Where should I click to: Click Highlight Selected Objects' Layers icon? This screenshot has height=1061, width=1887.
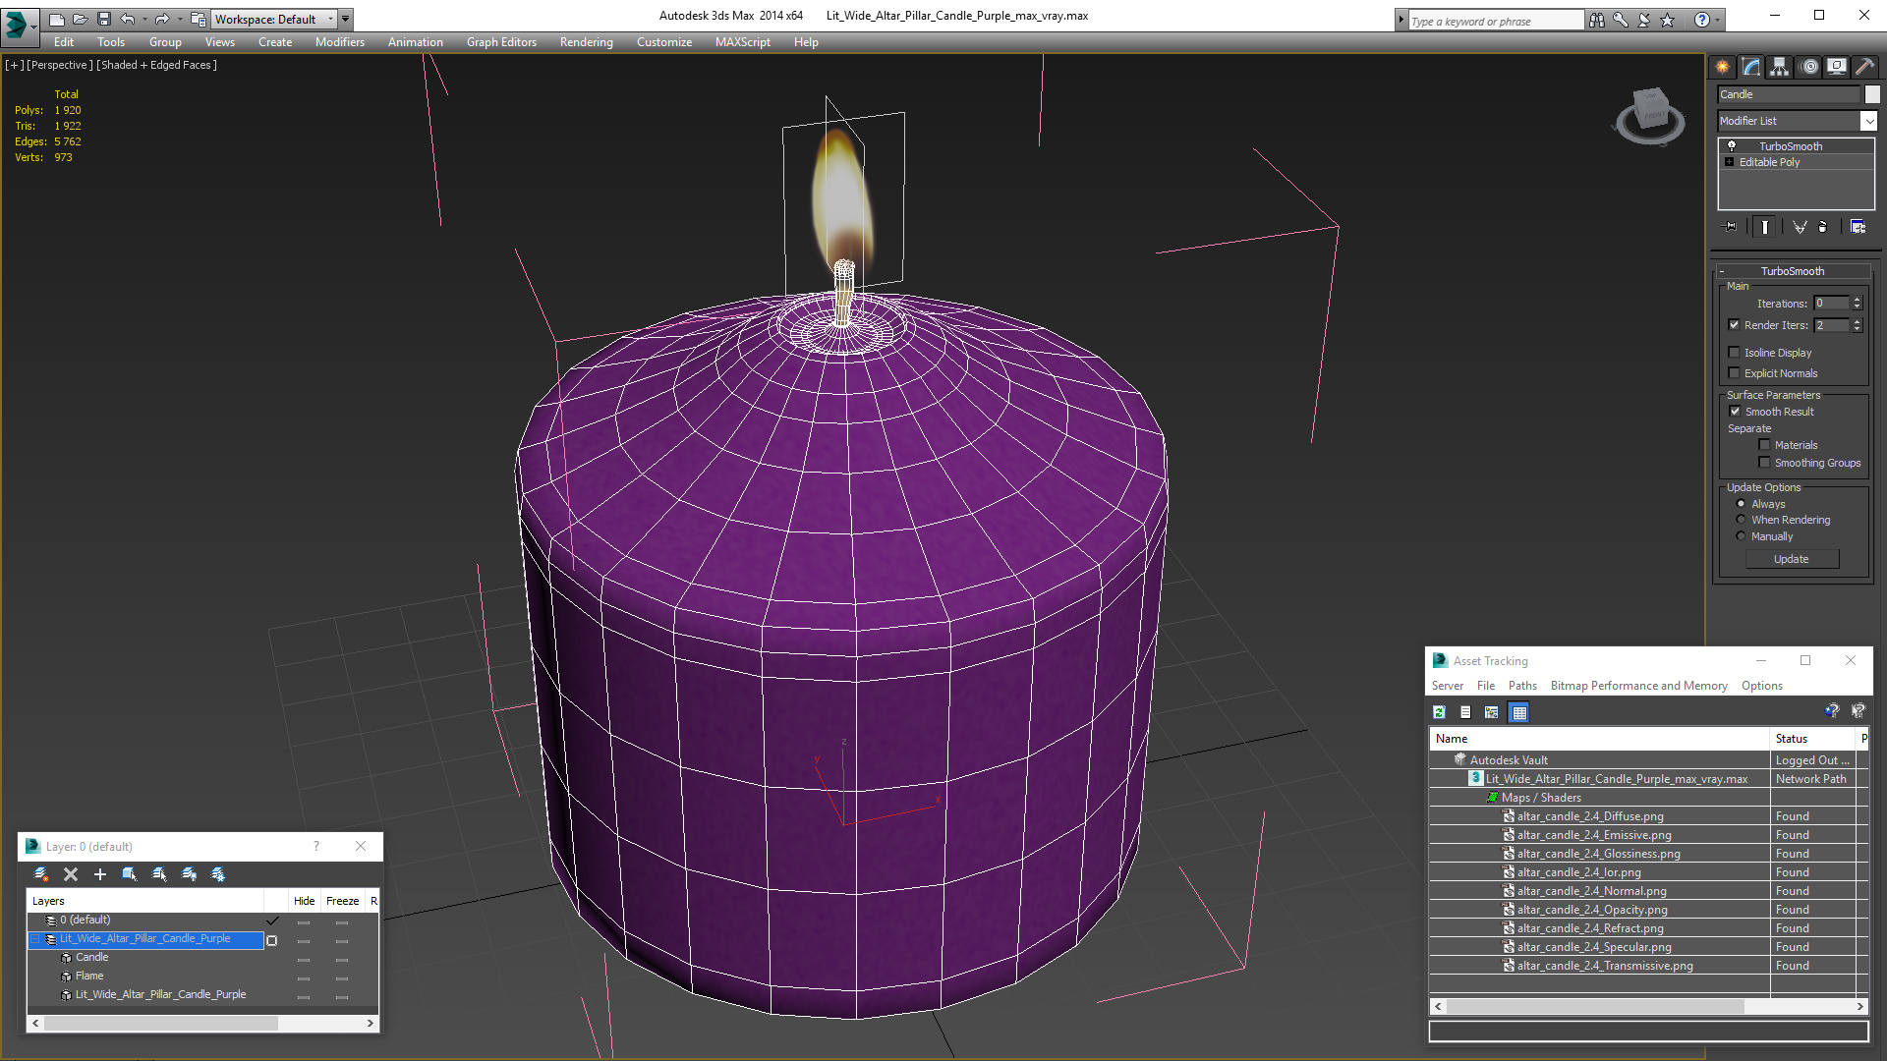159,874
